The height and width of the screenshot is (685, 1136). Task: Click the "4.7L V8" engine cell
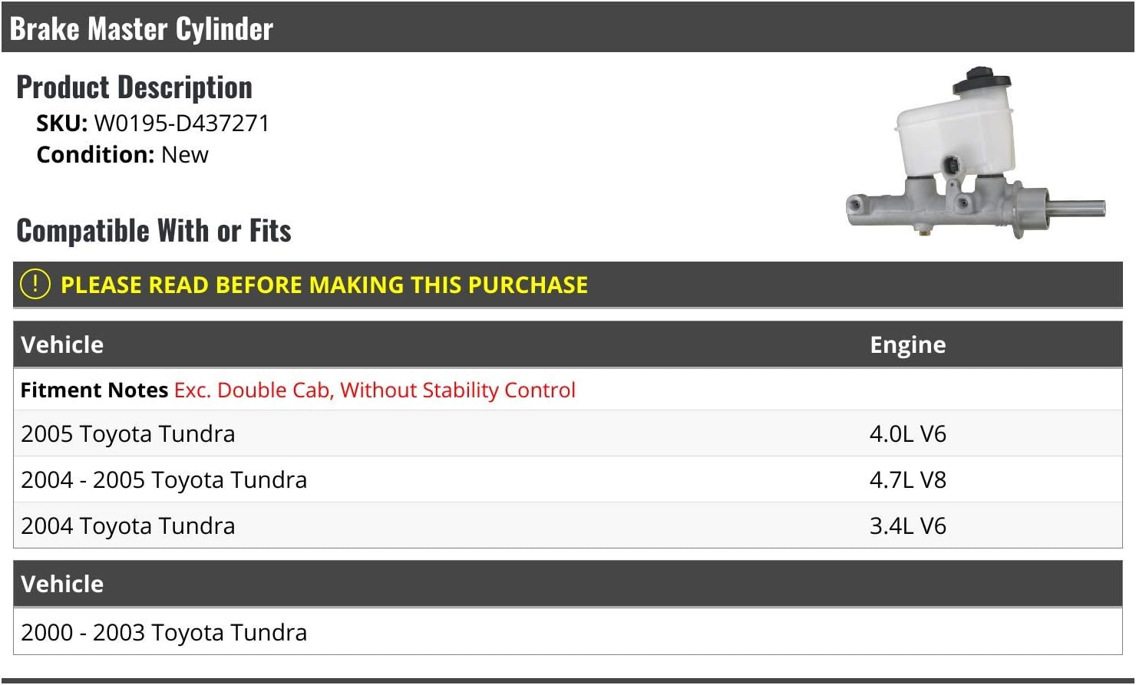point(907,480)
